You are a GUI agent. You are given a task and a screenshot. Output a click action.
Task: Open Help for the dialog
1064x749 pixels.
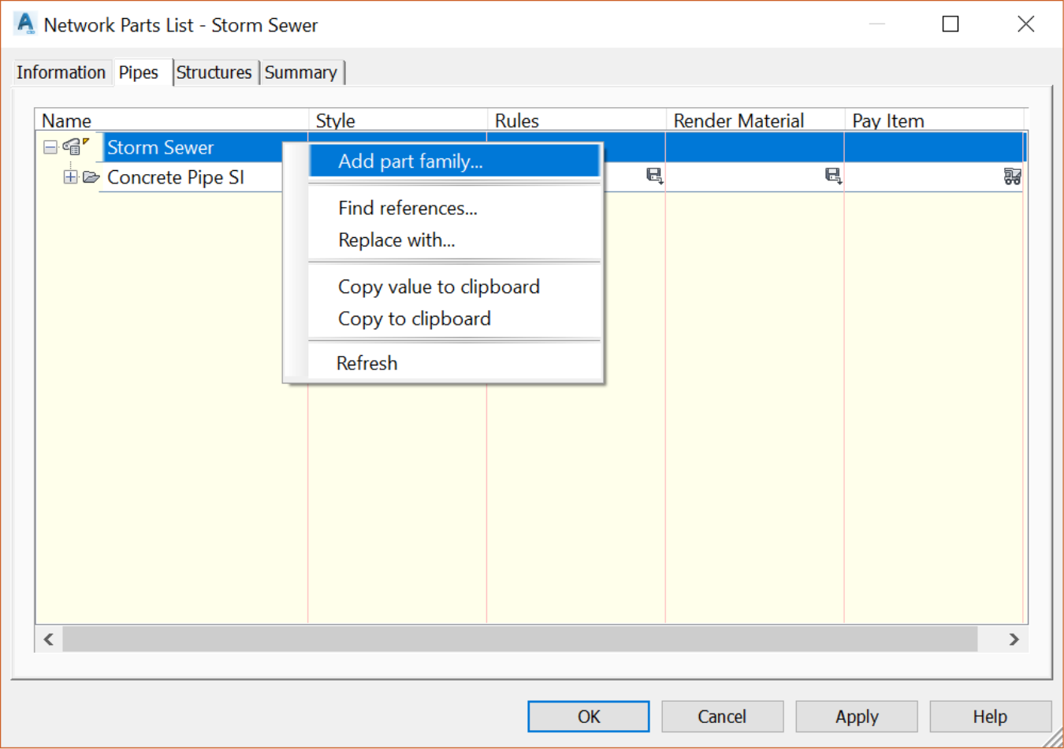pyautogui.click(x=990, y=717)
